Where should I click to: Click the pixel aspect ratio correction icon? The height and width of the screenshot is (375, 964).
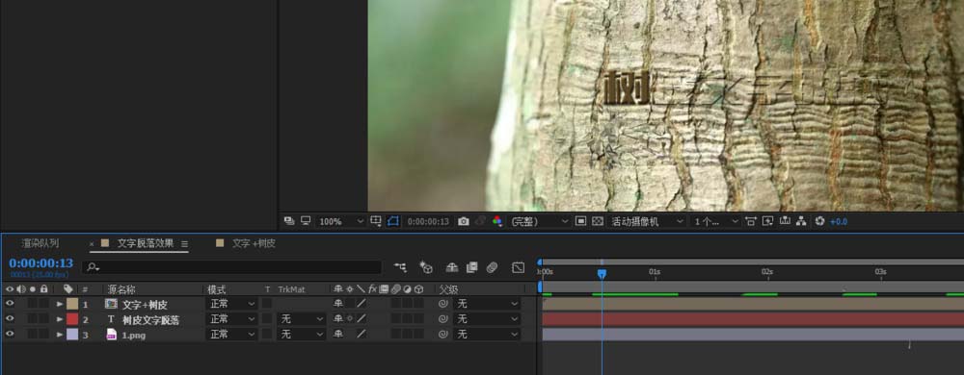[x=750, y=221]
